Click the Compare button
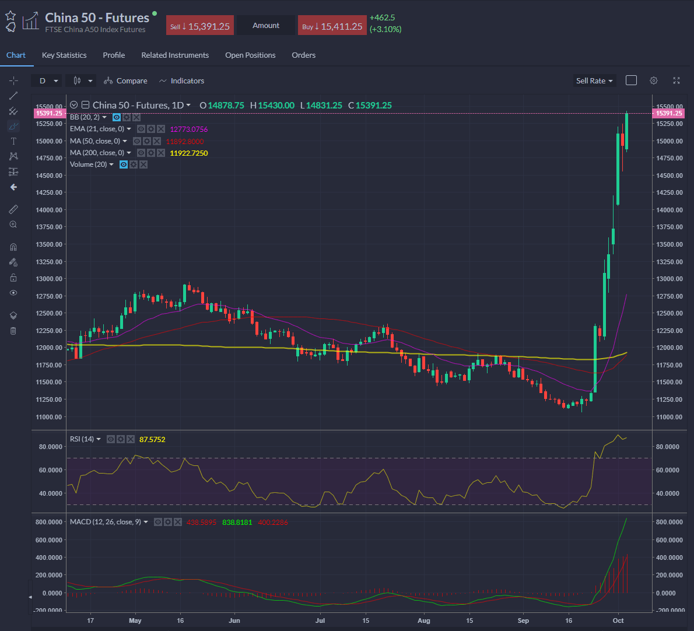 (125, 80)
